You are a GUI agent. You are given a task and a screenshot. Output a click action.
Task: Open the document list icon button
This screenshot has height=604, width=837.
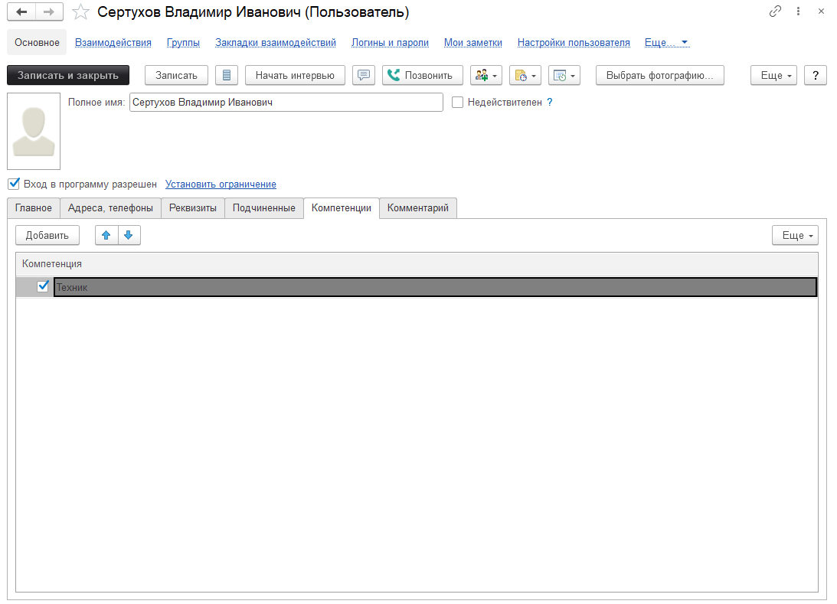pos(226,75)
